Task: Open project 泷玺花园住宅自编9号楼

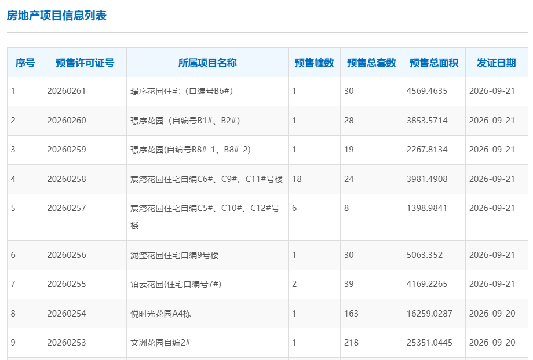Action: point(174,255)
